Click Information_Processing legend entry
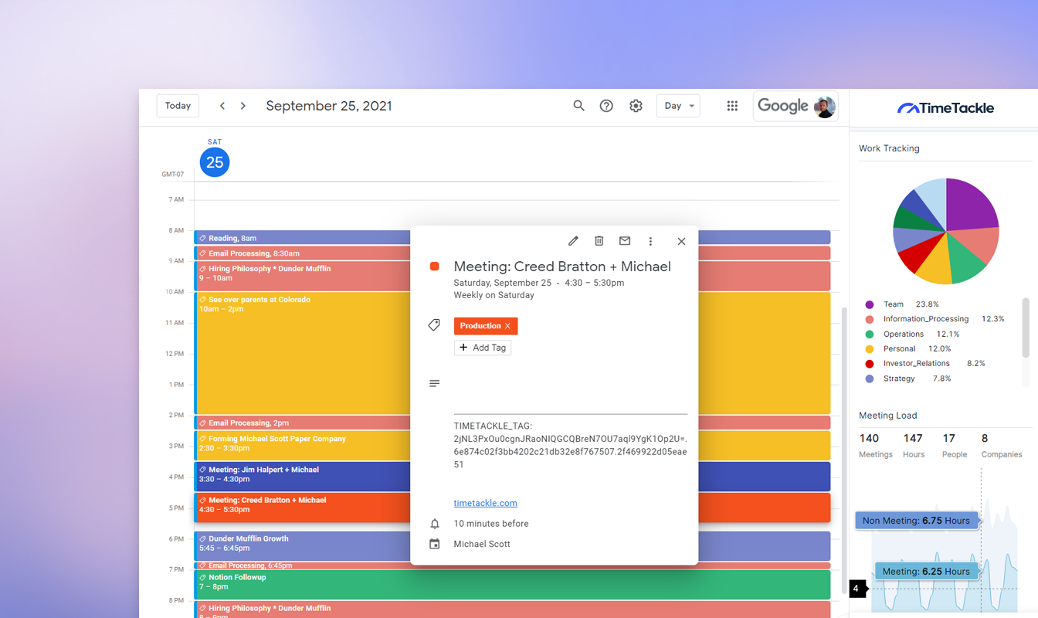Image resolution: width=1038 pixels, height=618 pixels. [x=935, y=319]
